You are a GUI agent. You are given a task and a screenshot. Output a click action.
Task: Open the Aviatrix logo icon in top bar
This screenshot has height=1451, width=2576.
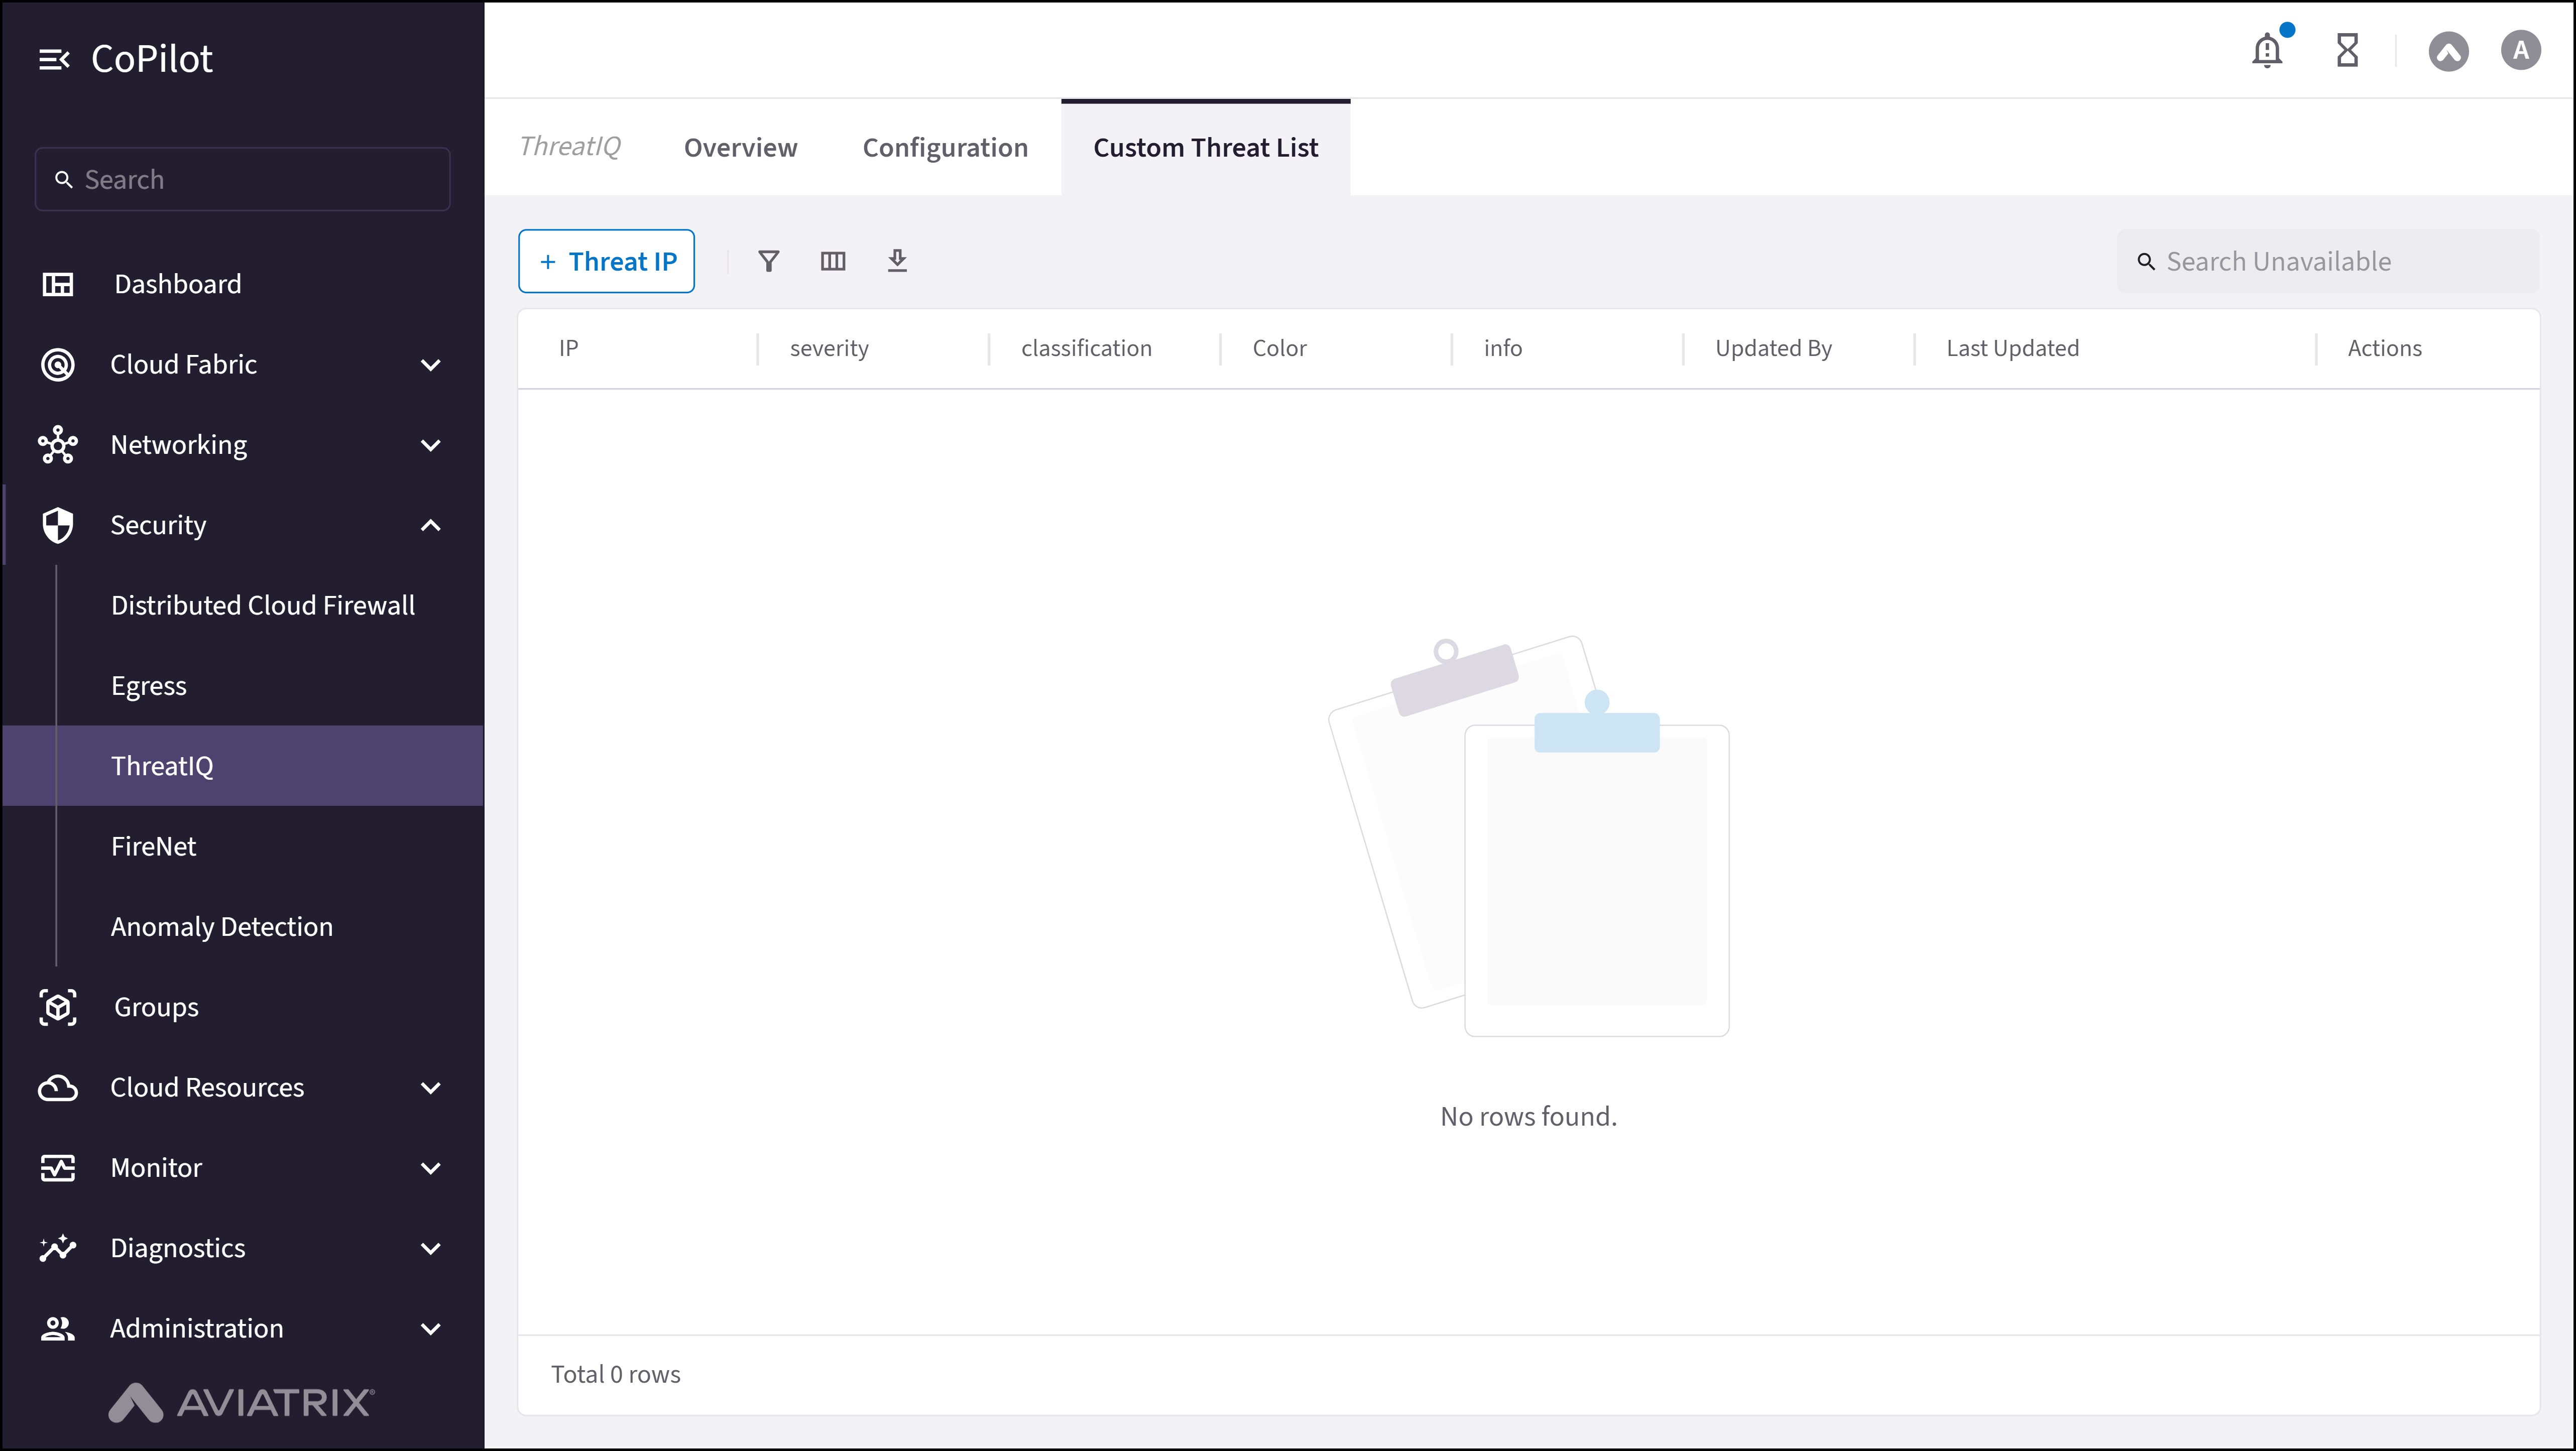[2449, 51]
